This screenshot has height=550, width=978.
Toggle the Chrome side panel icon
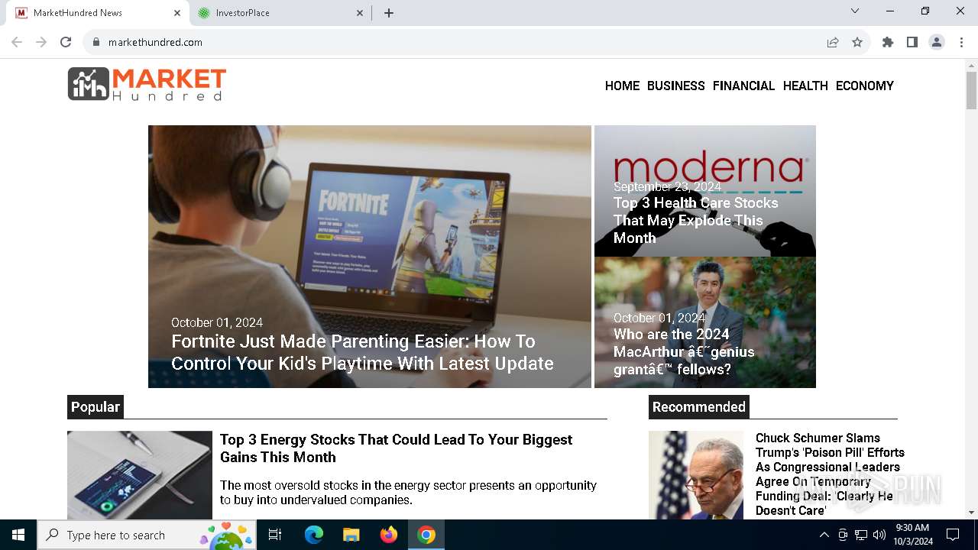[x=912, y=42]
